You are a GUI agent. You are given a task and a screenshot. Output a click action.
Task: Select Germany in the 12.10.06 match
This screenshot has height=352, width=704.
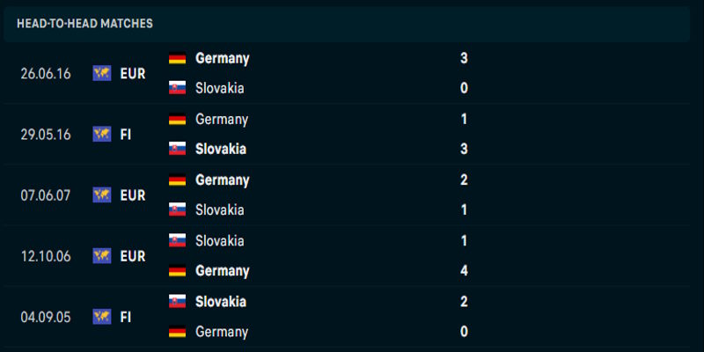pyautogui.click(x=223, y=271)
